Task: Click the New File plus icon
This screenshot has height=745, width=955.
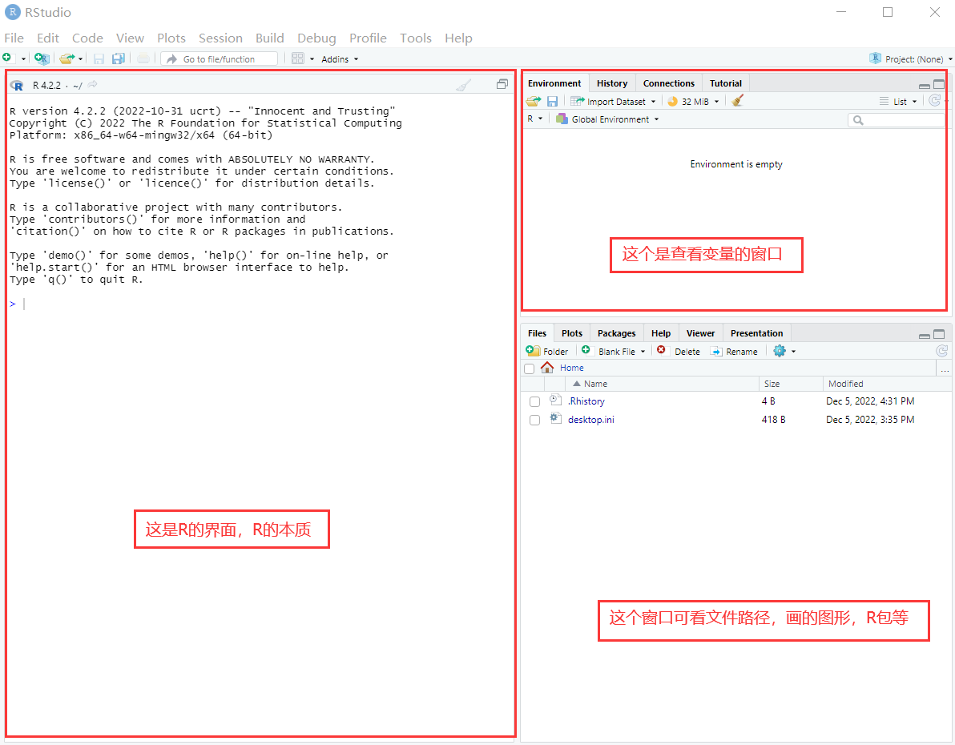Action: [x=6, y=58]
